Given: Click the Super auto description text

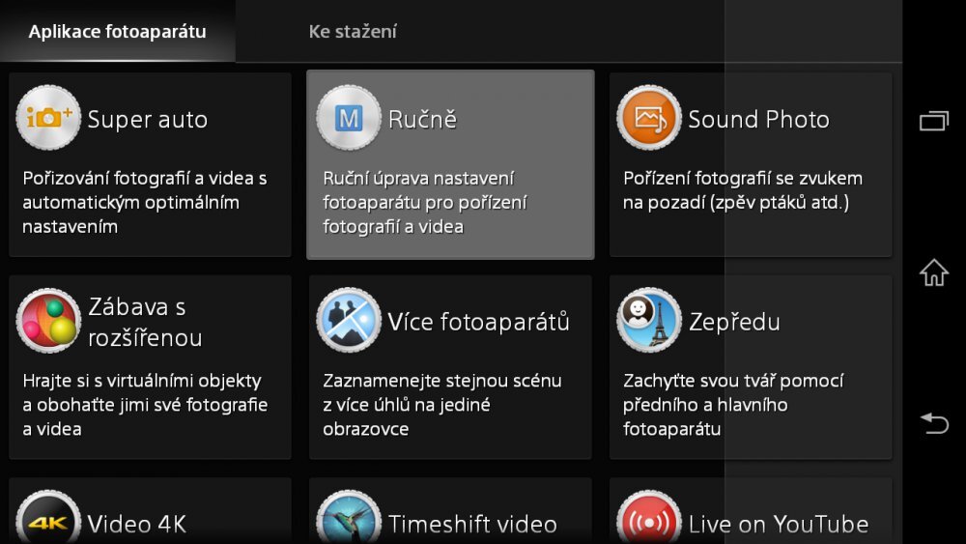Looking at the screenshot, I should point(145,203).
